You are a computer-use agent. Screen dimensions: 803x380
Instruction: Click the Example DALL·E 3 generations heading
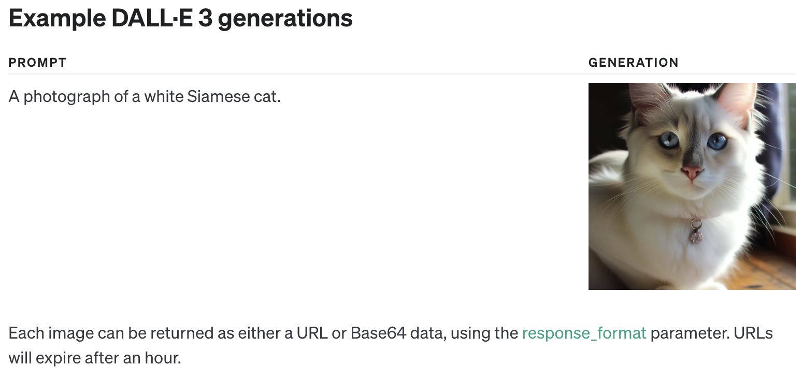pyautogui.click(x=181, y=19)
